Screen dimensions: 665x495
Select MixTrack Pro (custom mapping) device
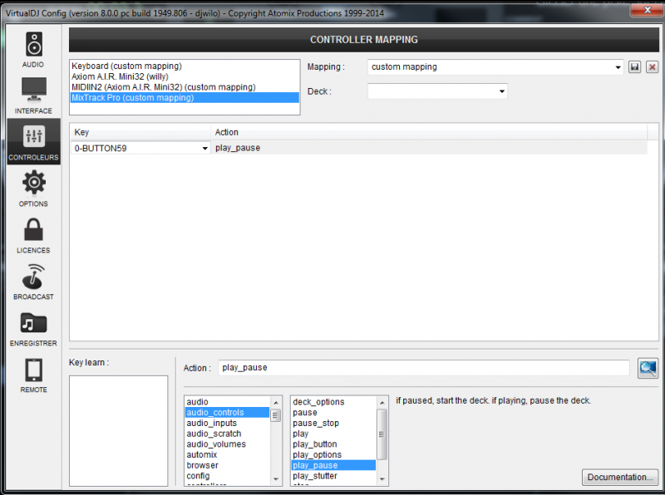click(185, 98)
